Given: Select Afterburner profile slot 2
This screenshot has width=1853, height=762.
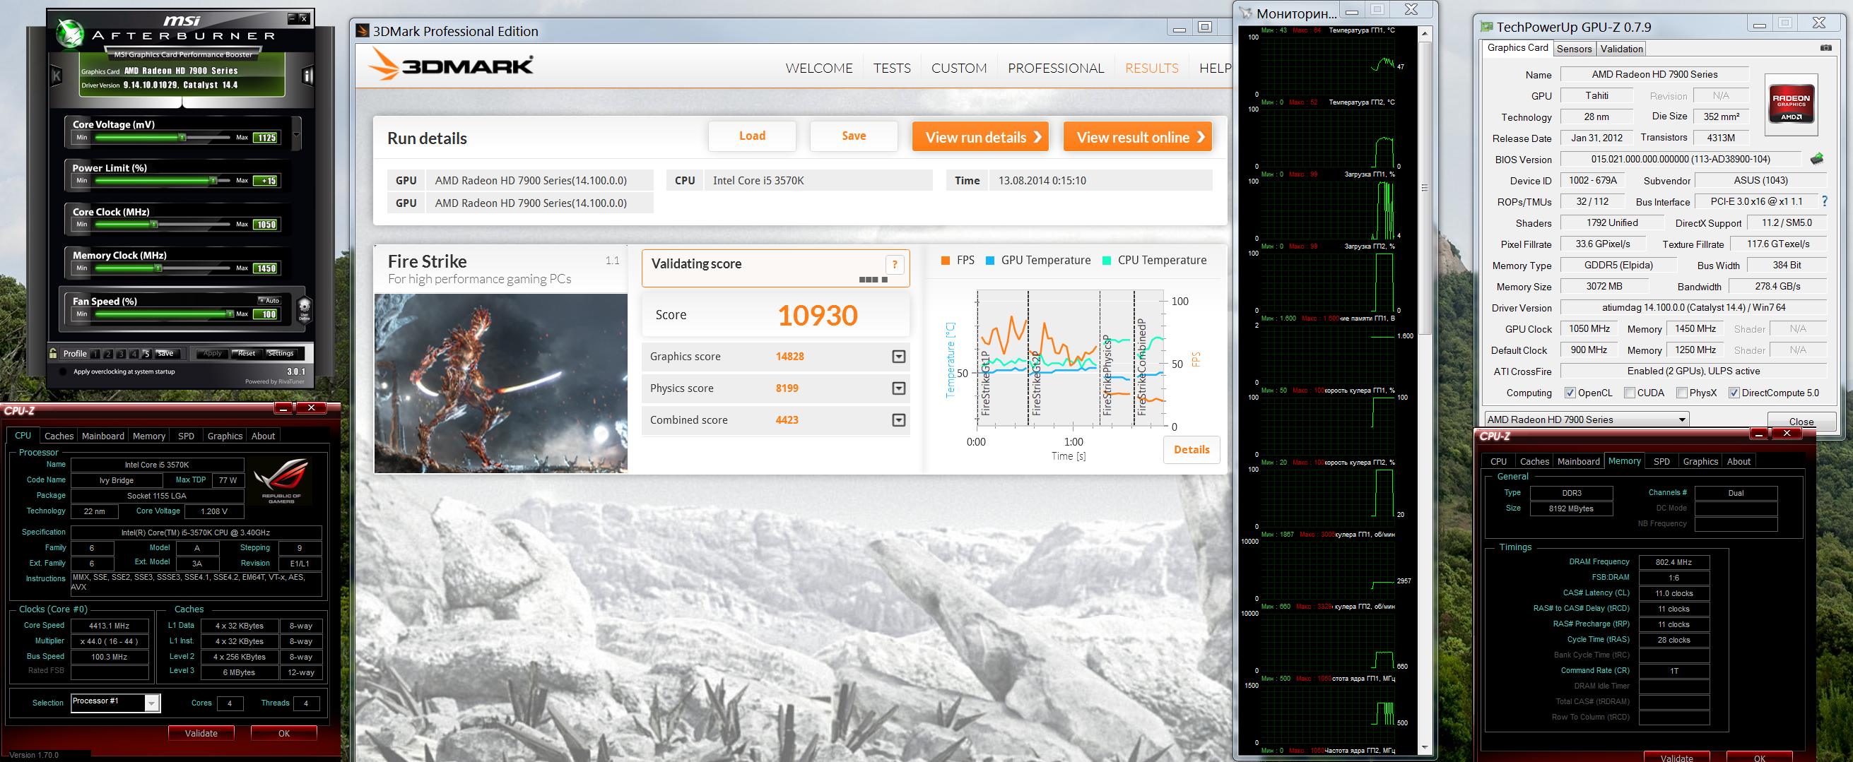Looking at the screenshot, I should point(109,354).
